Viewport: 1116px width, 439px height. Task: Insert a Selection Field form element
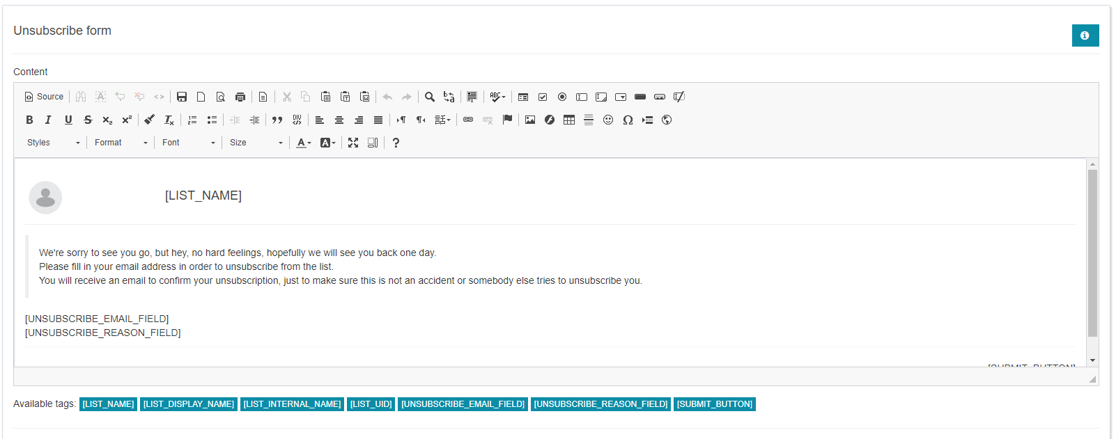tap(621, 97)
